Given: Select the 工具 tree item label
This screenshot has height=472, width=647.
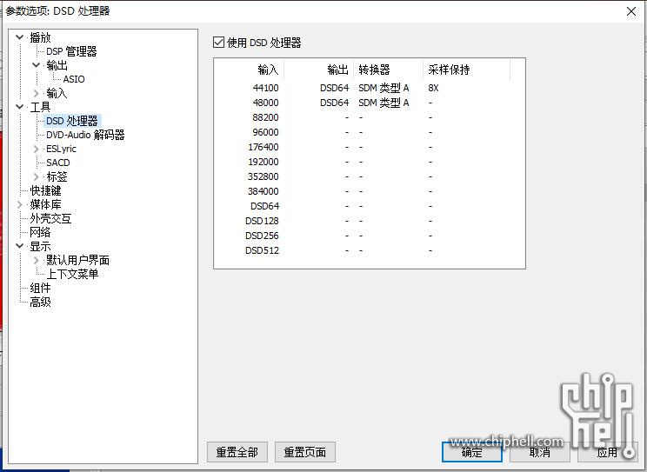Looking at the screenshot, I should pyautogui.click(x=40, y=107).
